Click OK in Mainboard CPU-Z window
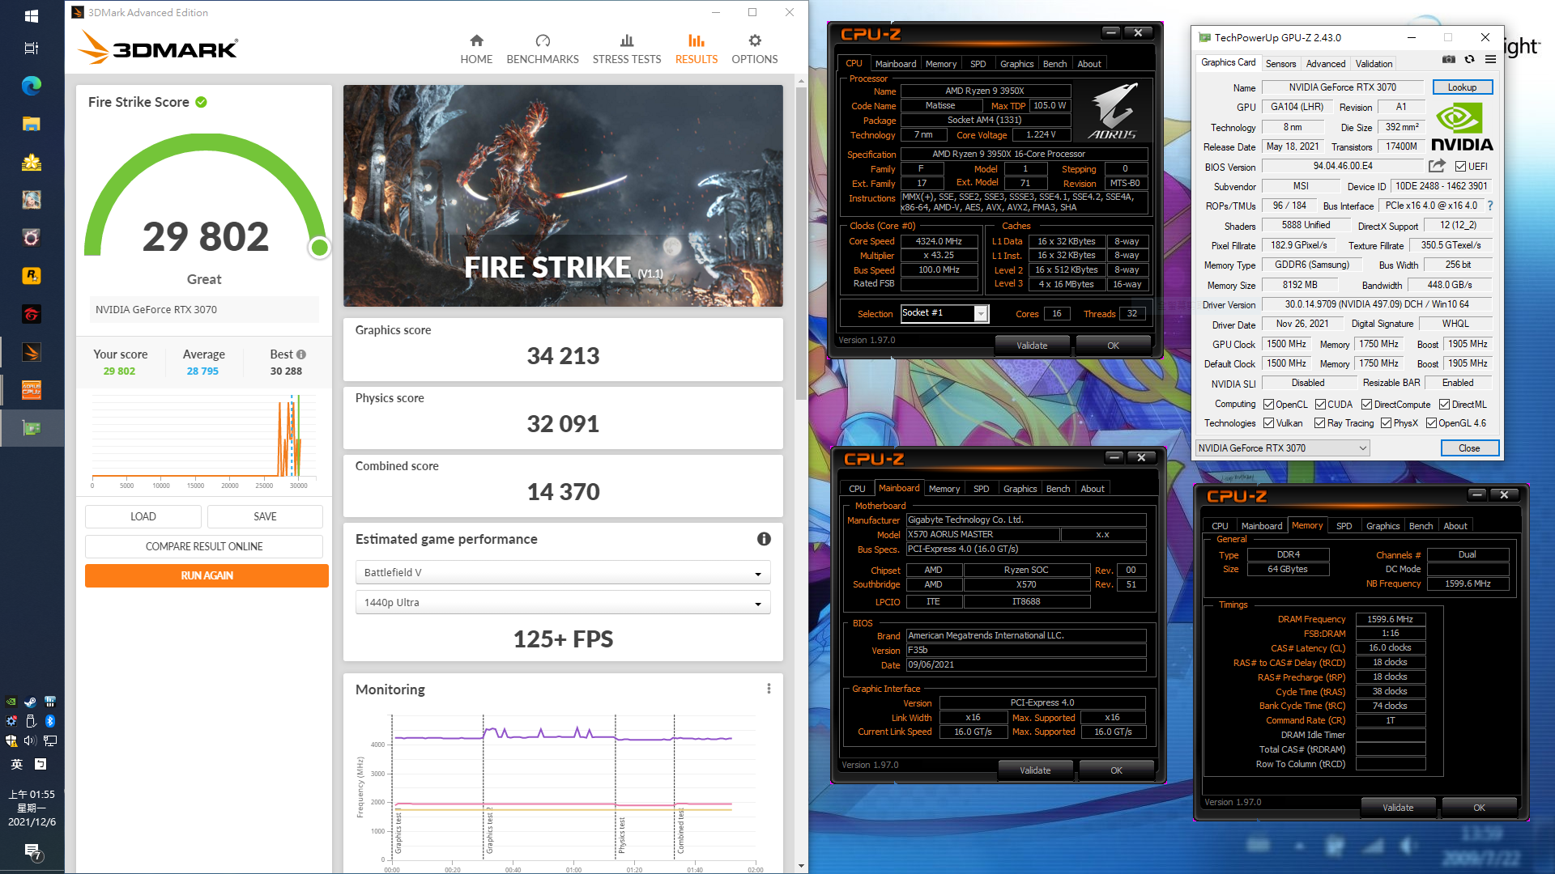 [x=1116, y=770]
